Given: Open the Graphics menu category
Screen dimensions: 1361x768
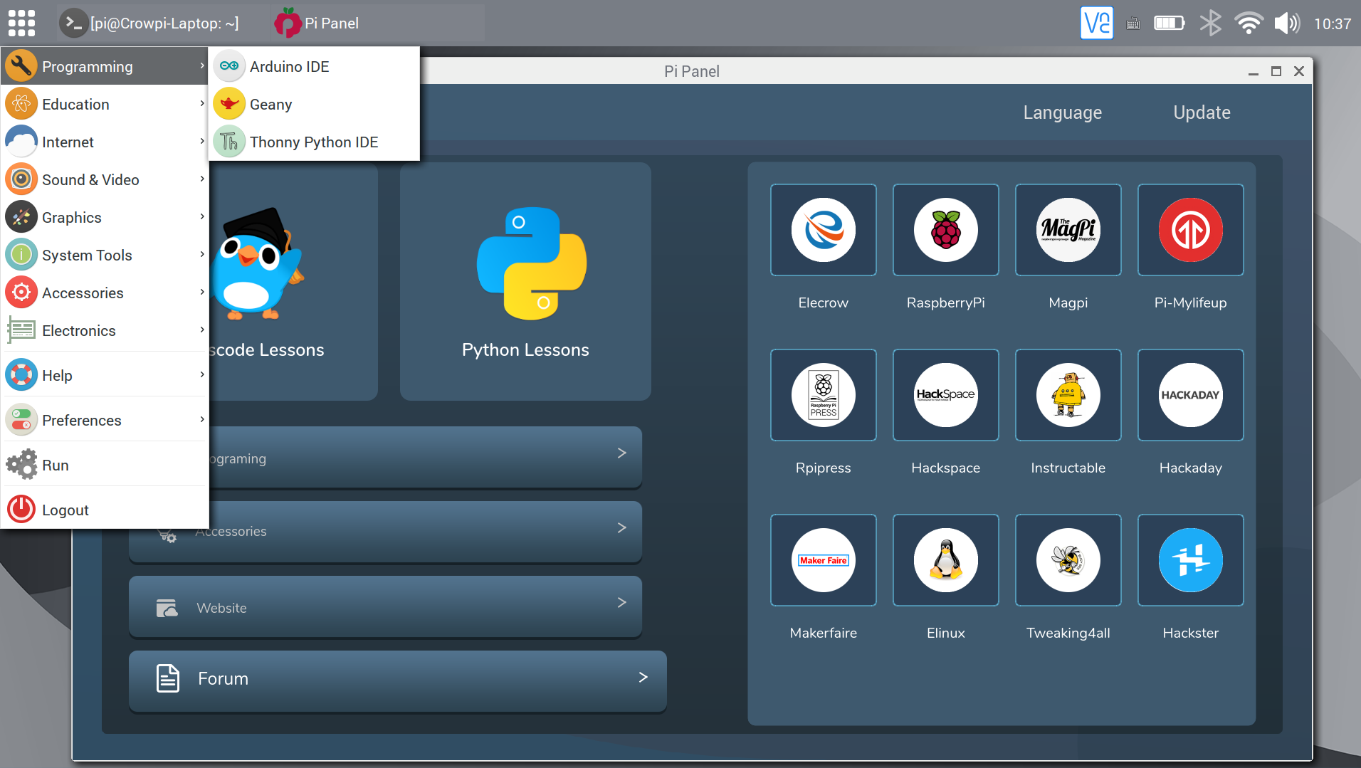Looking at the screenshot, I should coord(105,217).
